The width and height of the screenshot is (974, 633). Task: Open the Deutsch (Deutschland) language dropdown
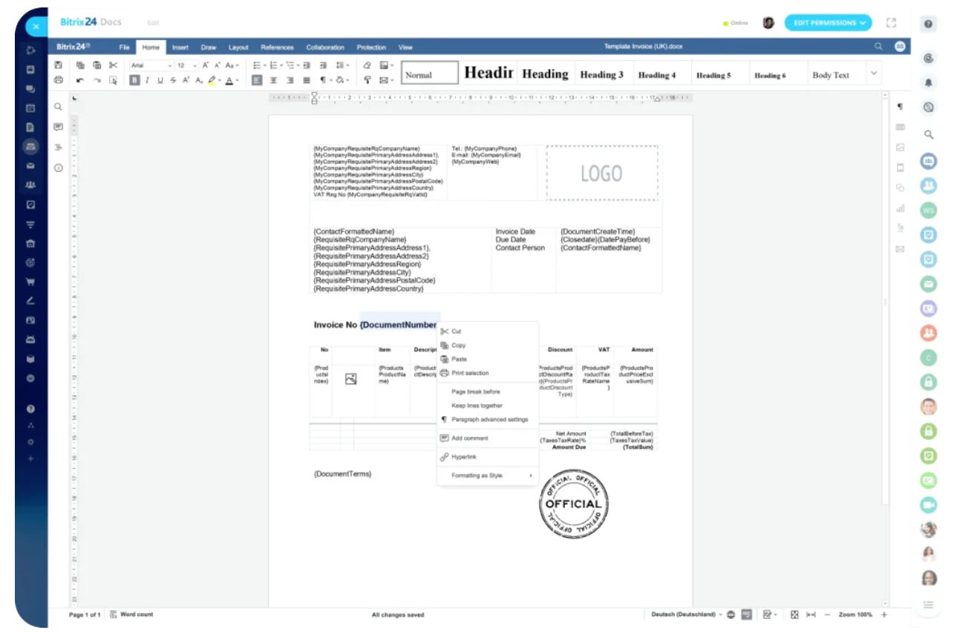click(x=687, y=614)
